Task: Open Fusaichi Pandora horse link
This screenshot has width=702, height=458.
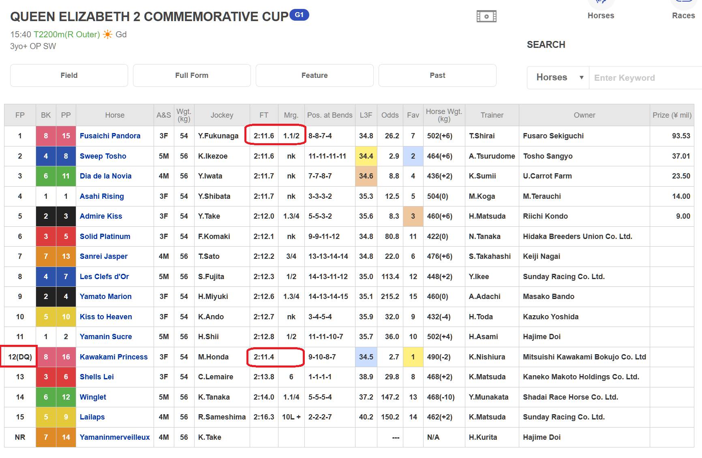Action: click(x=110, y=136)
